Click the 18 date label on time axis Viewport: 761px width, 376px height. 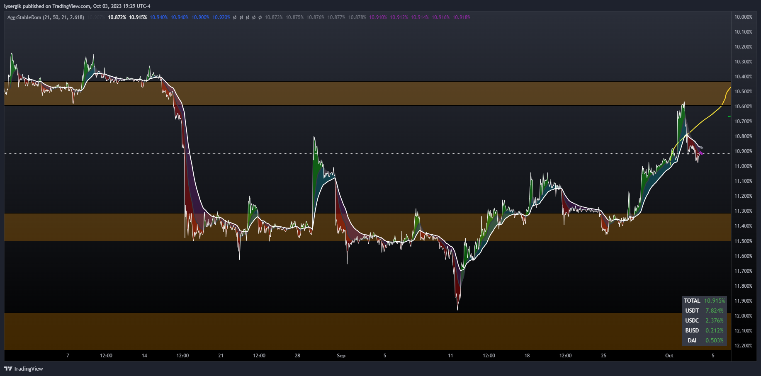(527, 356)
